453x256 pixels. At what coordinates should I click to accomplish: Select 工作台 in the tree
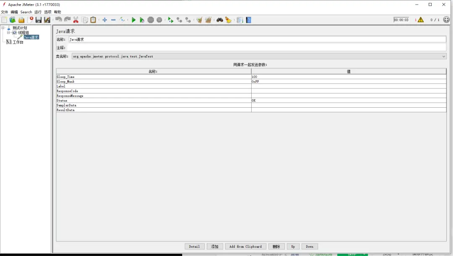[x=18, y=42]
